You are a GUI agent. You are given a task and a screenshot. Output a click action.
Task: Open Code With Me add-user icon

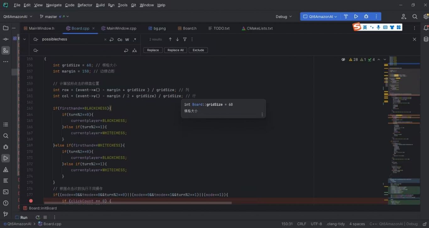tap(404, 17)
